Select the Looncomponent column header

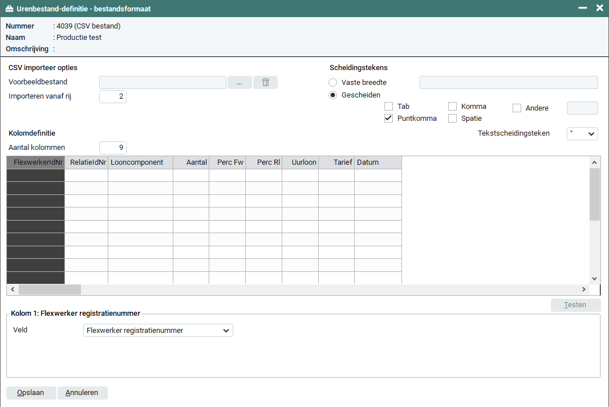(x=140, y=162)
